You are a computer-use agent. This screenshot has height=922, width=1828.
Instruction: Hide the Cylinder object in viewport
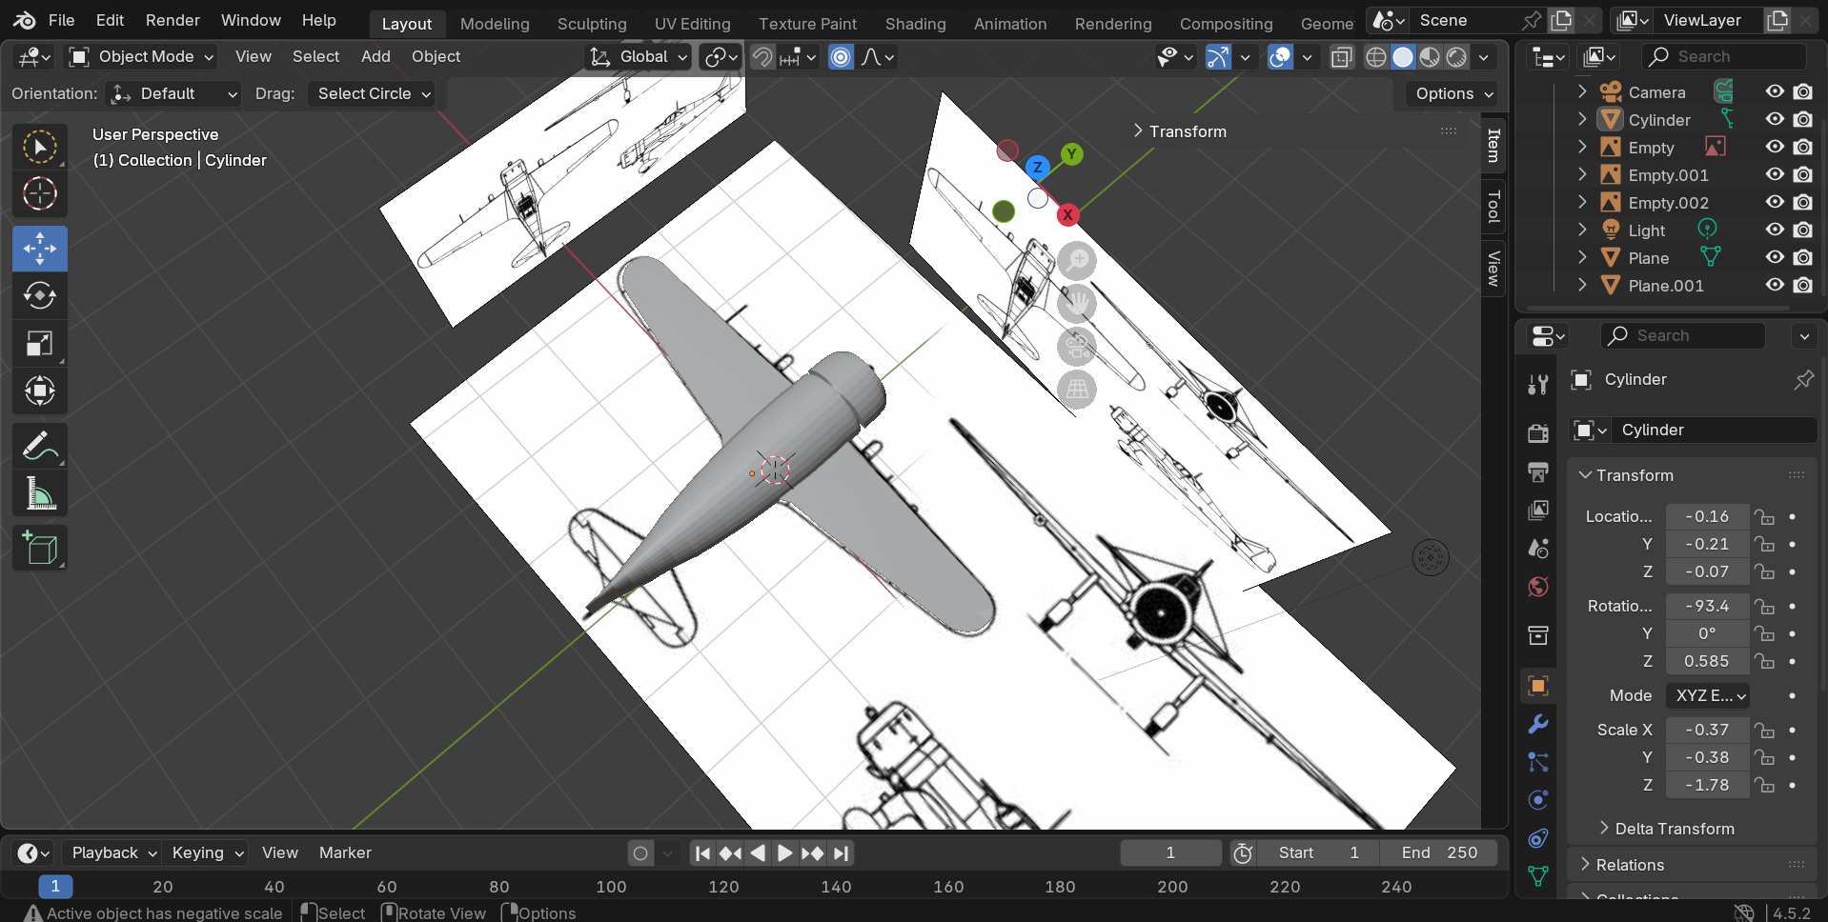click(x=1775, y=119)
